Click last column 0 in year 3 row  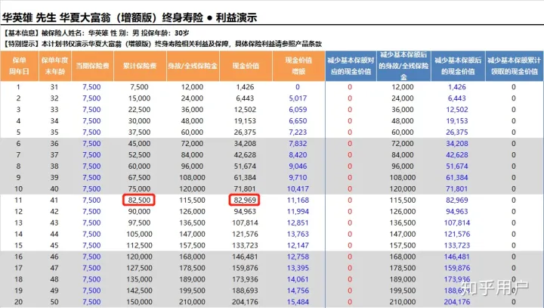[514, 110]
